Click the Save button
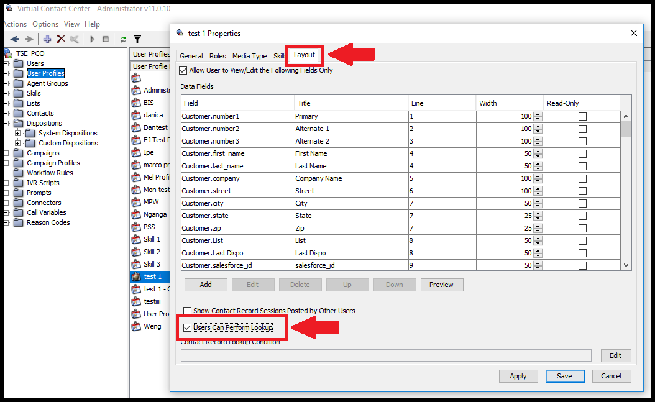Screen dimensions: 655x402 click(x=564, y=376)
